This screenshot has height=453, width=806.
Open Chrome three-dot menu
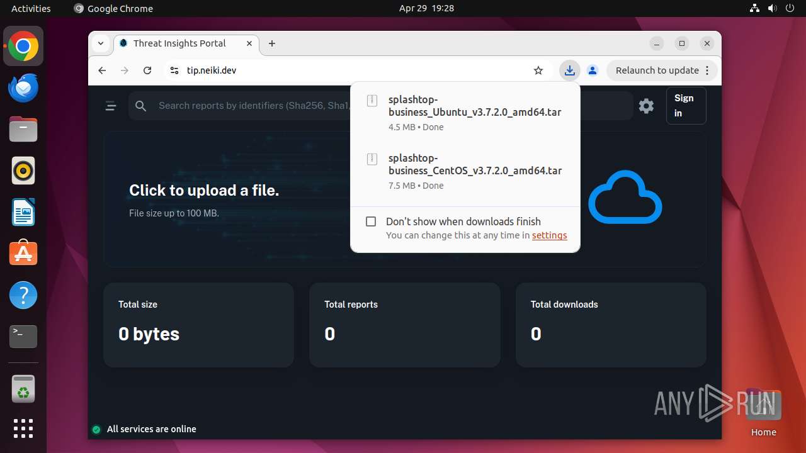[x=708, y=70]
